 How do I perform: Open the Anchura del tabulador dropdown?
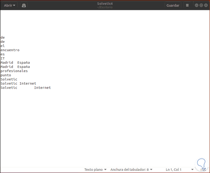[131, 169]
